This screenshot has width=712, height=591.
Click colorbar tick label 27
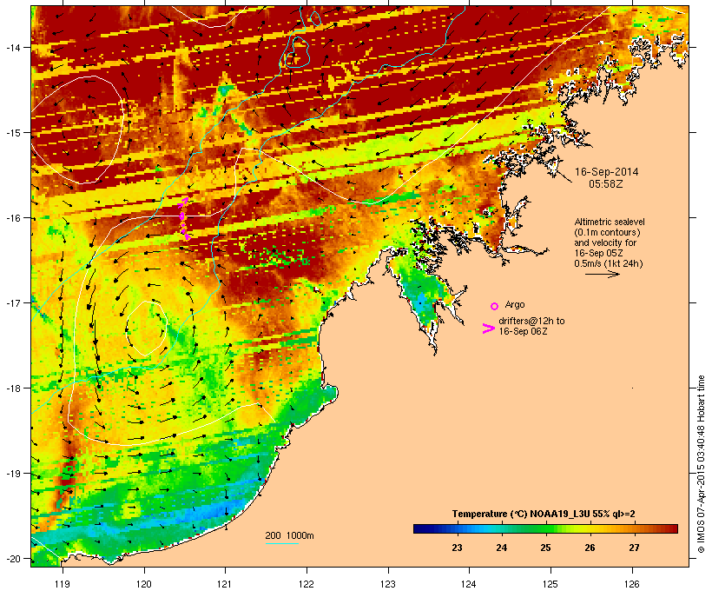[x=634, y=548]
